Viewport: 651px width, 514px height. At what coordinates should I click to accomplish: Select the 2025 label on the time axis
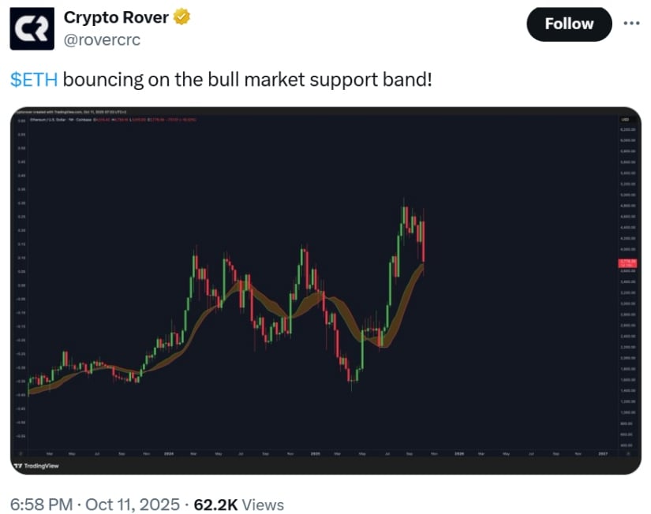click(x=313, y=454)
